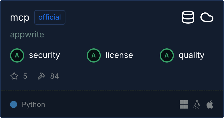224x118 pixels.
Task: Open the mcp server title
Action: (x=20, y=18)
